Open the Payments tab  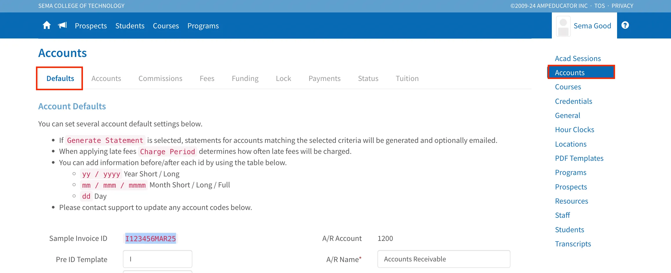pyautogui.click(x=324, y=78)
